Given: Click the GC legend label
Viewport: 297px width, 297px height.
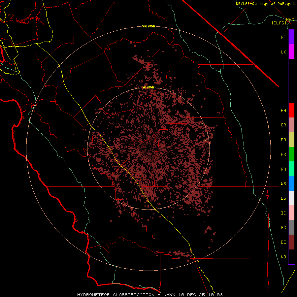Looking at the screenshot, I should click(x=283, y=227).
